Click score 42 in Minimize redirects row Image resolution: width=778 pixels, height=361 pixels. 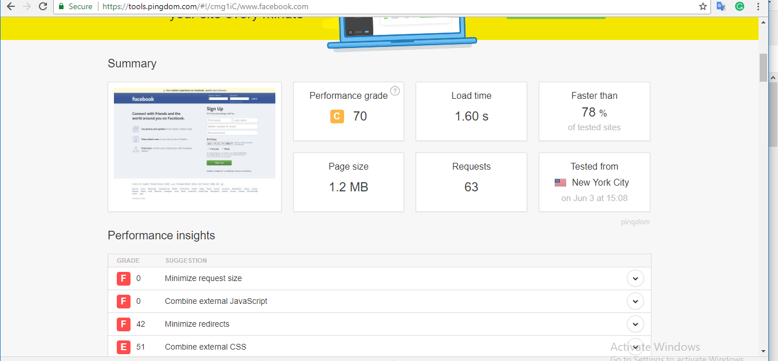(141, 324)
